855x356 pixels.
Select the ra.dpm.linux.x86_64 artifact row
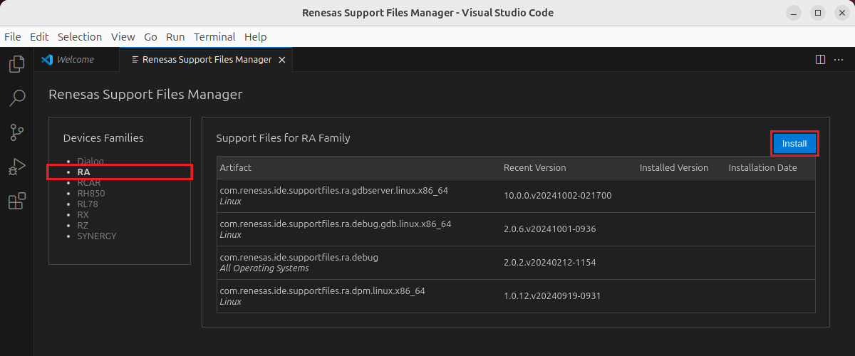point(516,296)
